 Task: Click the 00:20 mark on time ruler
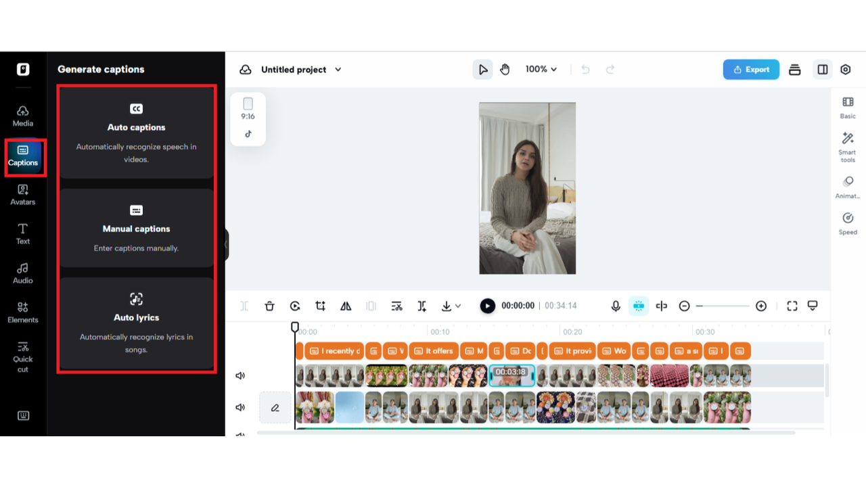pos(572,332)
